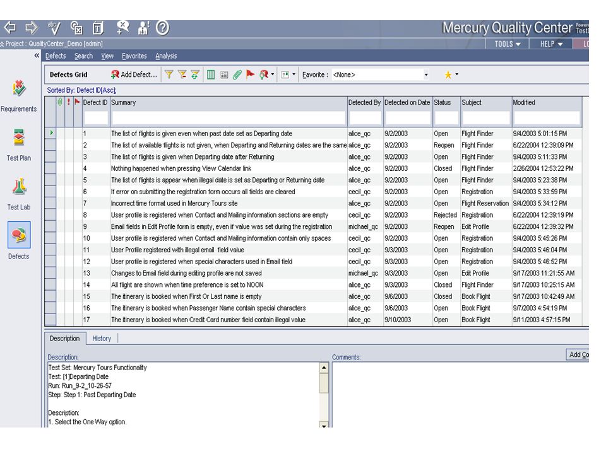Viewport: 606px width, 454px height.
Task: Open the Defects menu
Action: (x=56, y=56)
